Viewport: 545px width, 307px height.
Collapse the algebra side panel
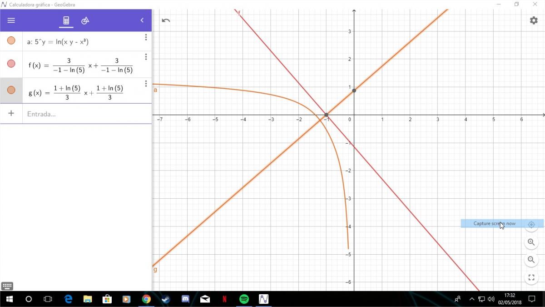point(142,20)
